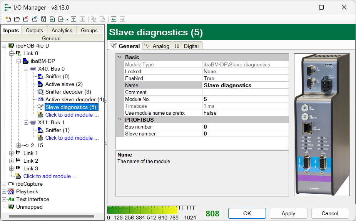Click the Active slave (2) module icon

40,84
